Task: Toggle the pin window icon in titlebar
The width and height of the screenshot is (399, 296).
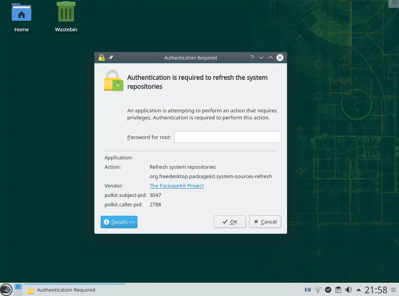Action: coord(111,58)
